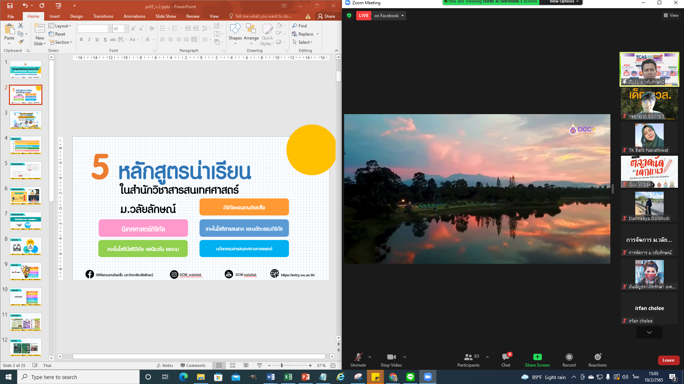The width and height of the screenshot is (684, 384).
Task: Click the Paste icon in Clipboard
Action: pyautogui.click(x=9, y=29)
